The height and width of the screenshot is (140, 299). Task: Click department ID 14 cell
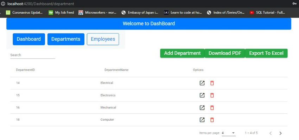pyautogui.click(x=18, y=83)
